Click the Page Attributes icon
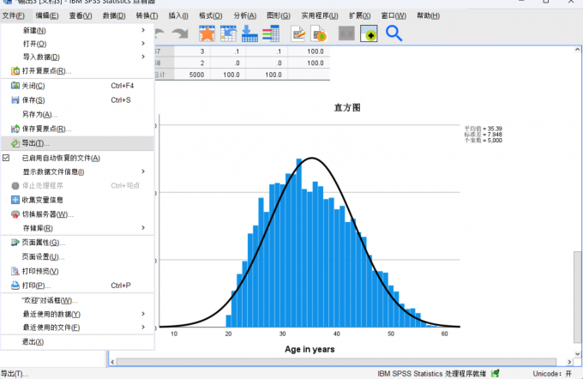 pos(15,243)
